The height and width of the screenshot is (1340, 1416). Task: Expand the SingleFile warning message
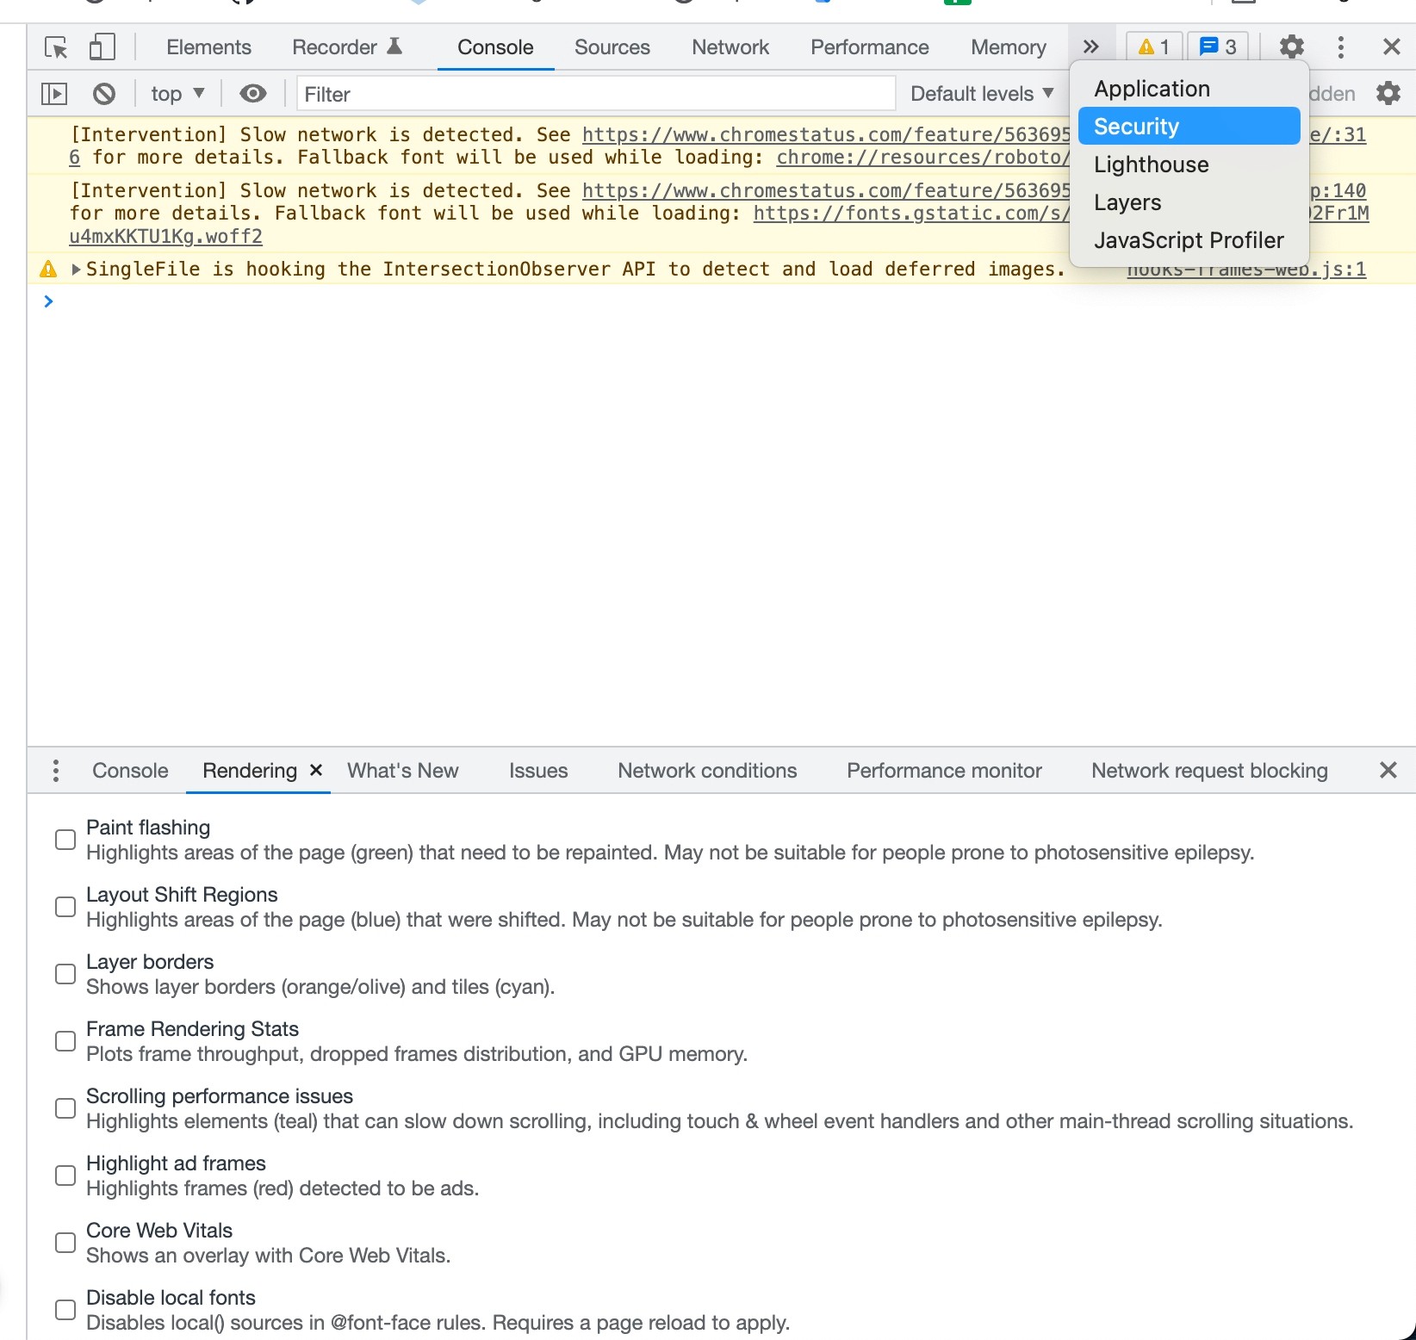(76, 270)
